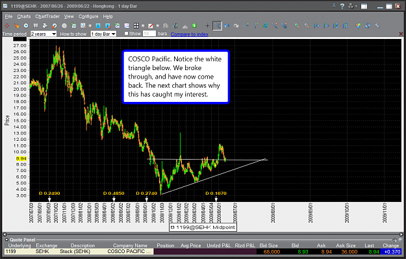The width and height of the screenshot is (406, 259).
Task: Select the trendline drawing tool
Action: (217, 25)
